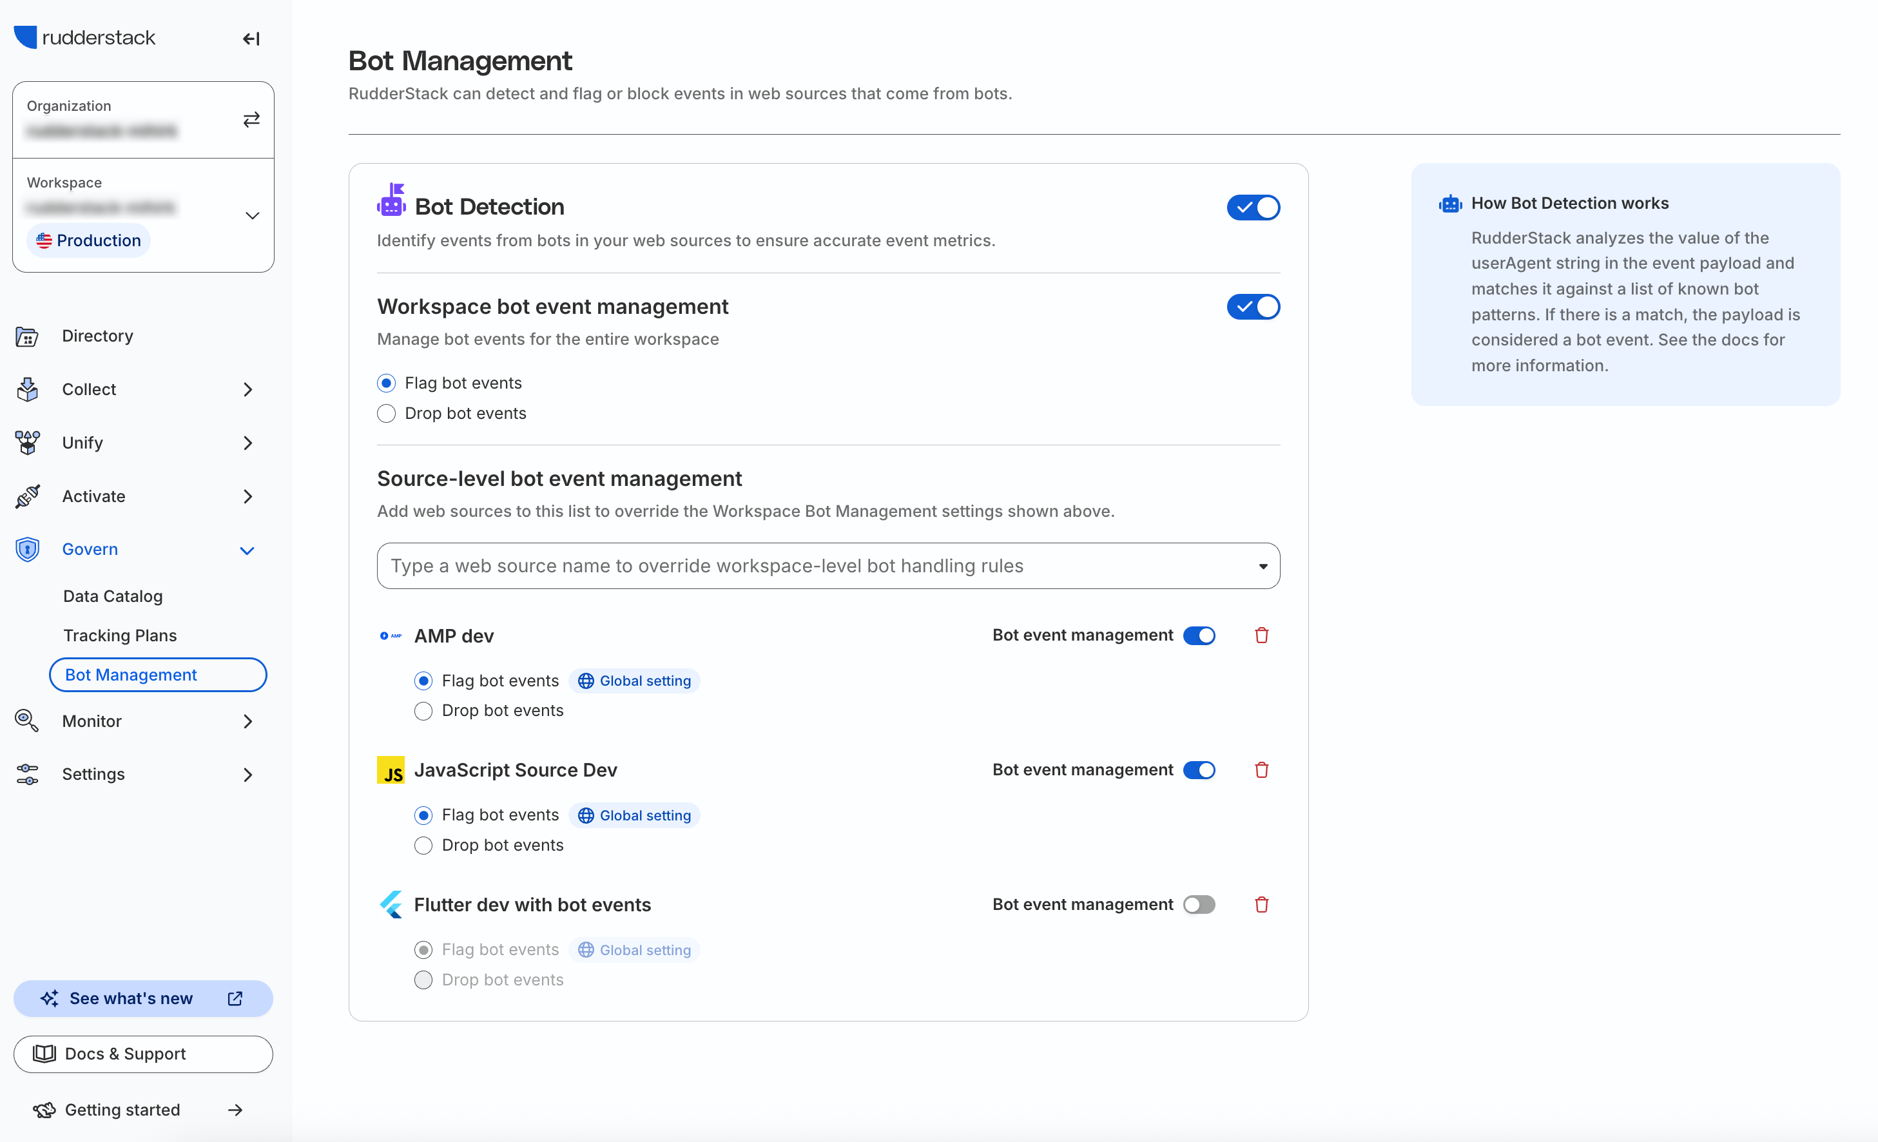Screen dimensions: 1878x1142
Task: Select workspace-level Flag bot events radio
Action: click(x=387, y=383)
